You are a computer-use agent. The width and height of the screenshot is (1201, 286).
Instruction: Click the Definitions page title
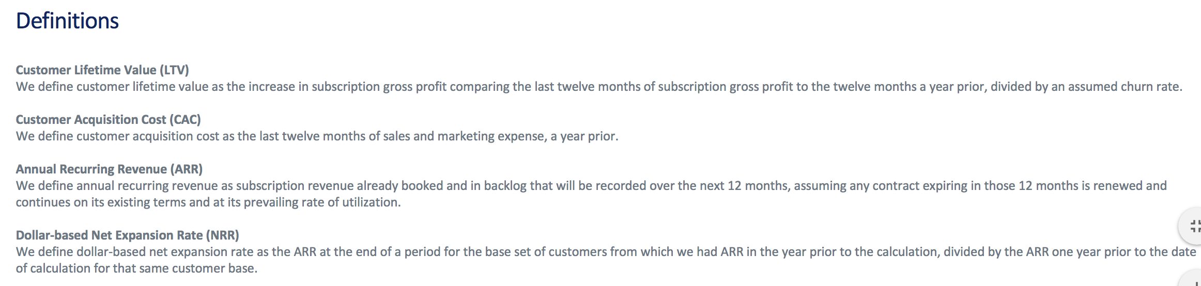click(67, 21)
